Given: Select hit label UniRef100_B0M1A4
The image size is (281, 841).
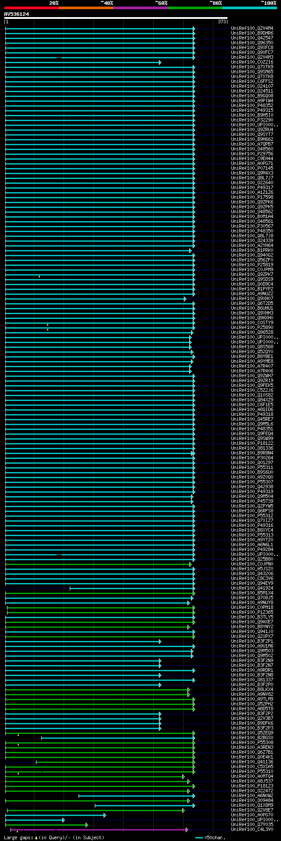Looking at the screenshot, I should click(x=252, y=216).
